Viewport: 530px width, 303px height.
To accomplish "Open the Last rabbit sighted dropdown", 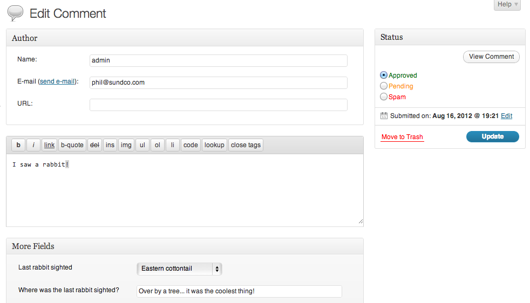I will point(179,268).
